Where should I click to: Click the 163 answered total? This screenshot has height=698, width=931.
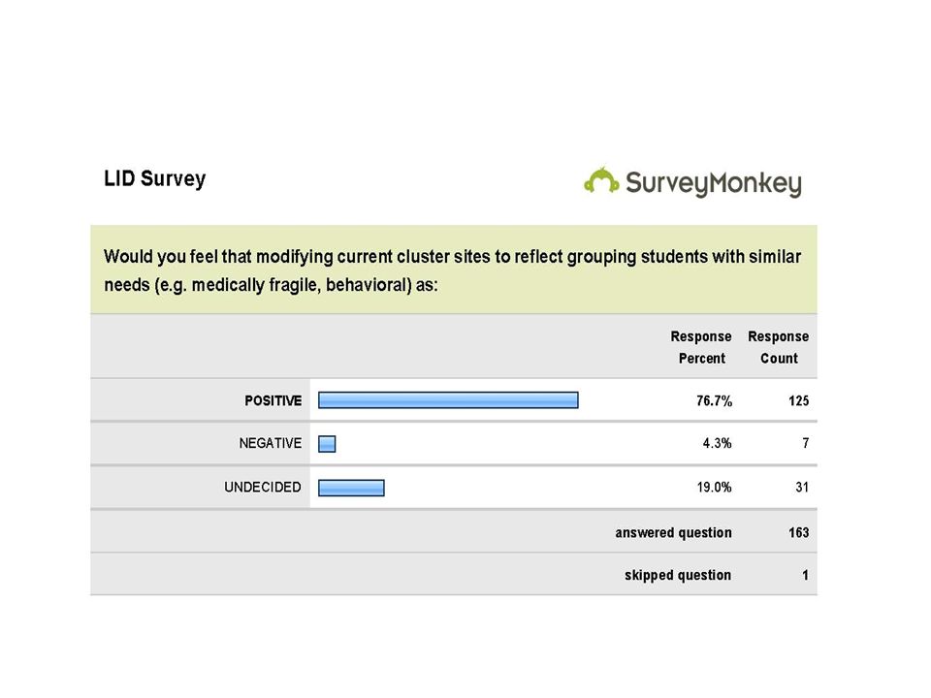tap(798, 532)
